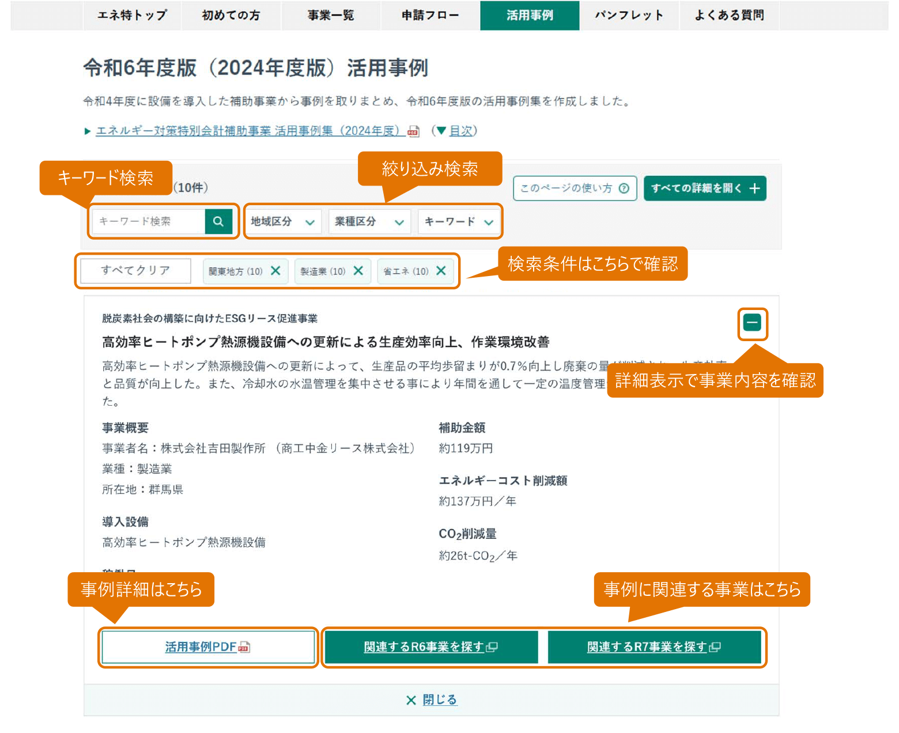Focus the キーワード検索 input field

(149, 221)
